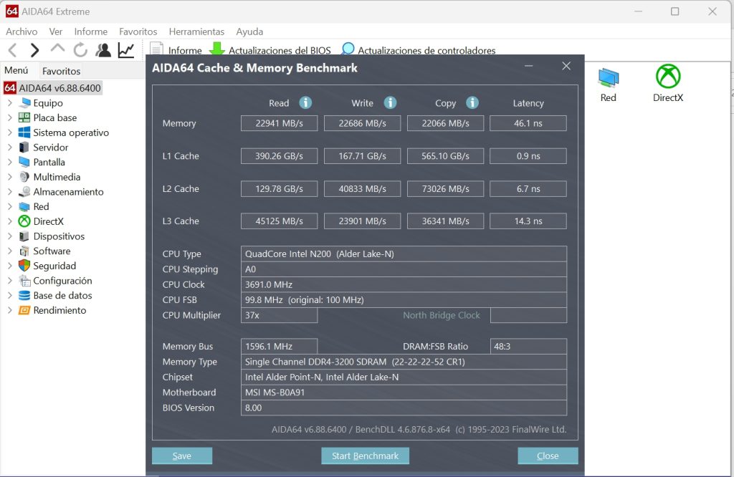
Task: Go back with the left arrow toolbar icon
Action: tap(13, 50)
